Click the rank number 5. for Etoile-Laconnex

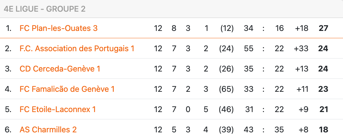(x=8, y=109)
